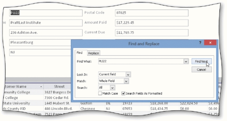Enable the Match Case checkbox
Image resolution: width=227 pixels, height=121 pixels.
[x=100, y=94]
